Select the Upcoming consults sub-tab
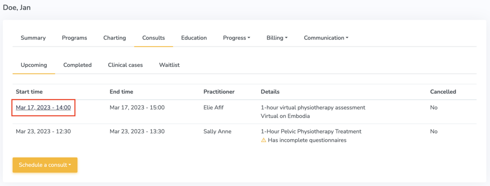 [34, 65]
